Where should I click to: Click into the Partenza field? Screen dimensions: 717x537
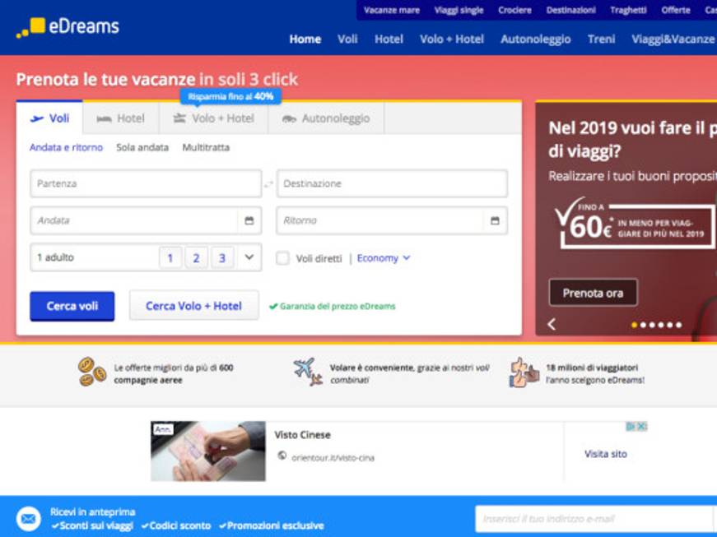tap(146, 183)
